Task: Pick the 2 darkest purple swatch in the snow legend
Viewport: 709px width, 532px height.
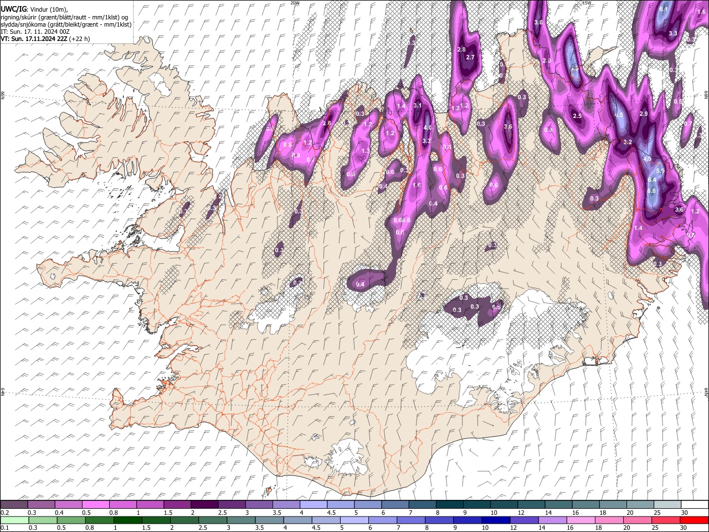Action: click(x=204, y=504)
